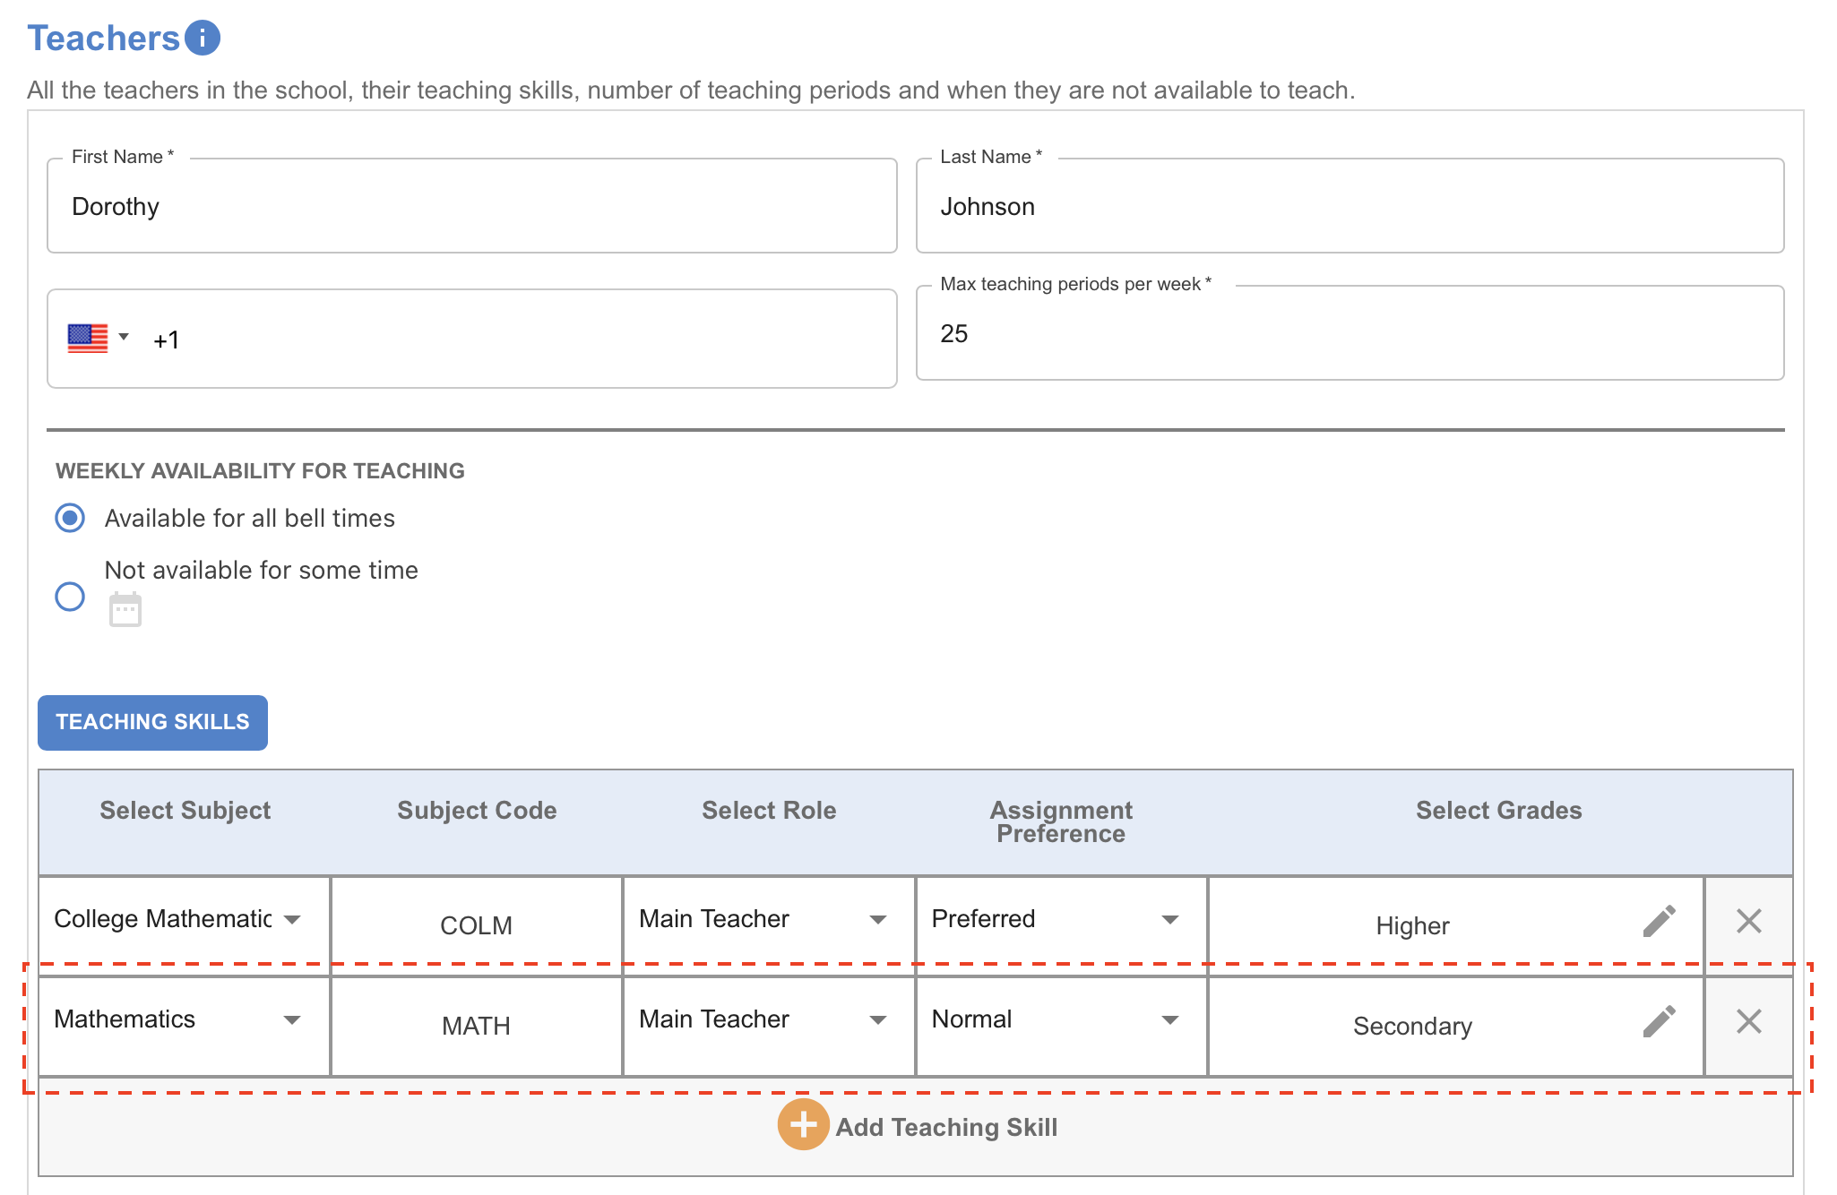Open the US flag country selector

coord(99,339)
